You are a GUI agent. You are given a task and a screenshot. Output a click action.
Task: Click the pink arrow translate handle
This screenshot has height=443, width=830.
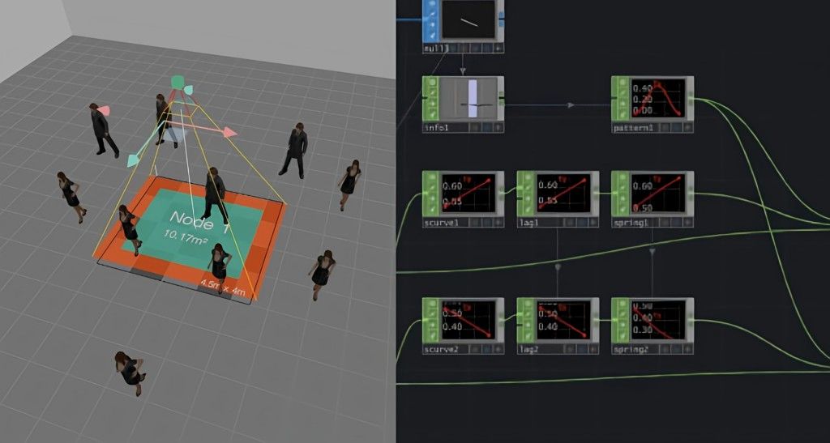tap(229, 132)
